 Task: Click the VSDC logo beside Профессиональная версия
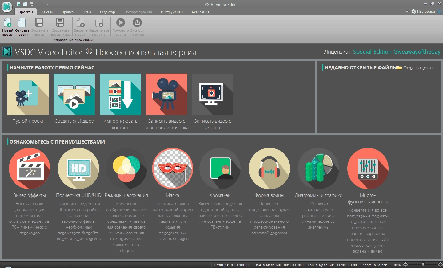(x=7, y=51)
